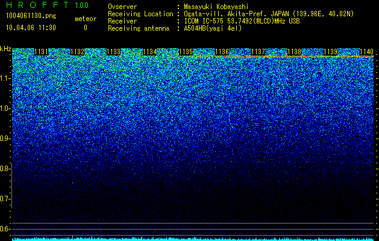Click the 0.7 frequency axis label
The height and width of the screenshot is (241, 379).
pos(5,199)
